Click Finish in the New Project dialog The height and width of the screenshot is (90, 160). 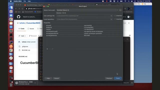tap(118, 78)
